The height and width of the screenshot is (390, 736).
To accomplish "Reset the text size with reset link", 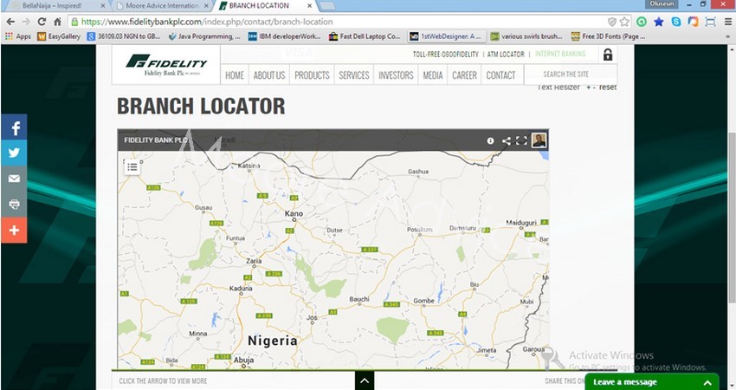I will coord(608,88).
